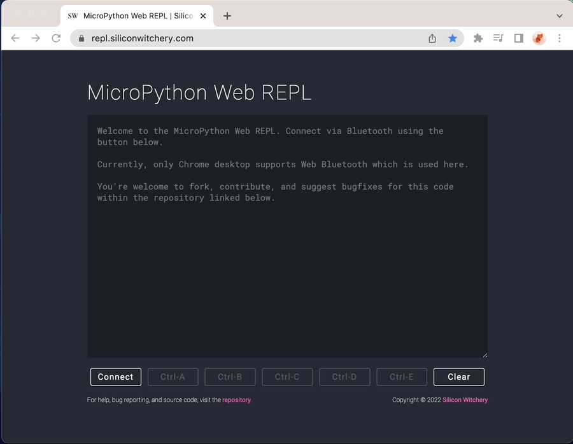The width and height of the screenshot is (573, 444).
Task: Open the Silicon Witchery link
Action: tap(465, 400)
